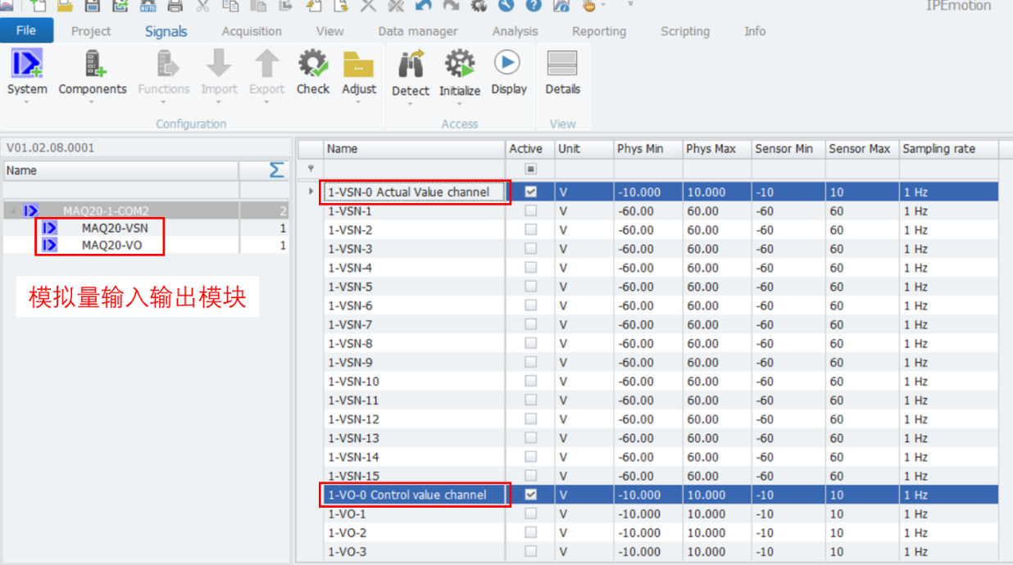Collapse the MAQ20-1-COM2 tree node
Viewport: 1013px width, 565px height.
coord(12,211)
